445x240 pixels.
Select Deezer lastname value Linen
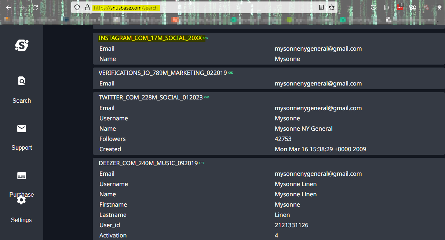coord(282,215)
